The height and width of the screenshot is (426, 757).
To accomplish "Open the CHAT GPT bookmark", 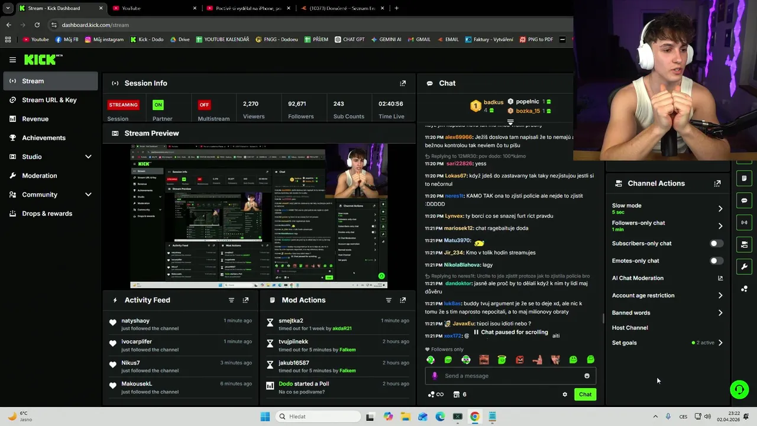I will 349,40.
